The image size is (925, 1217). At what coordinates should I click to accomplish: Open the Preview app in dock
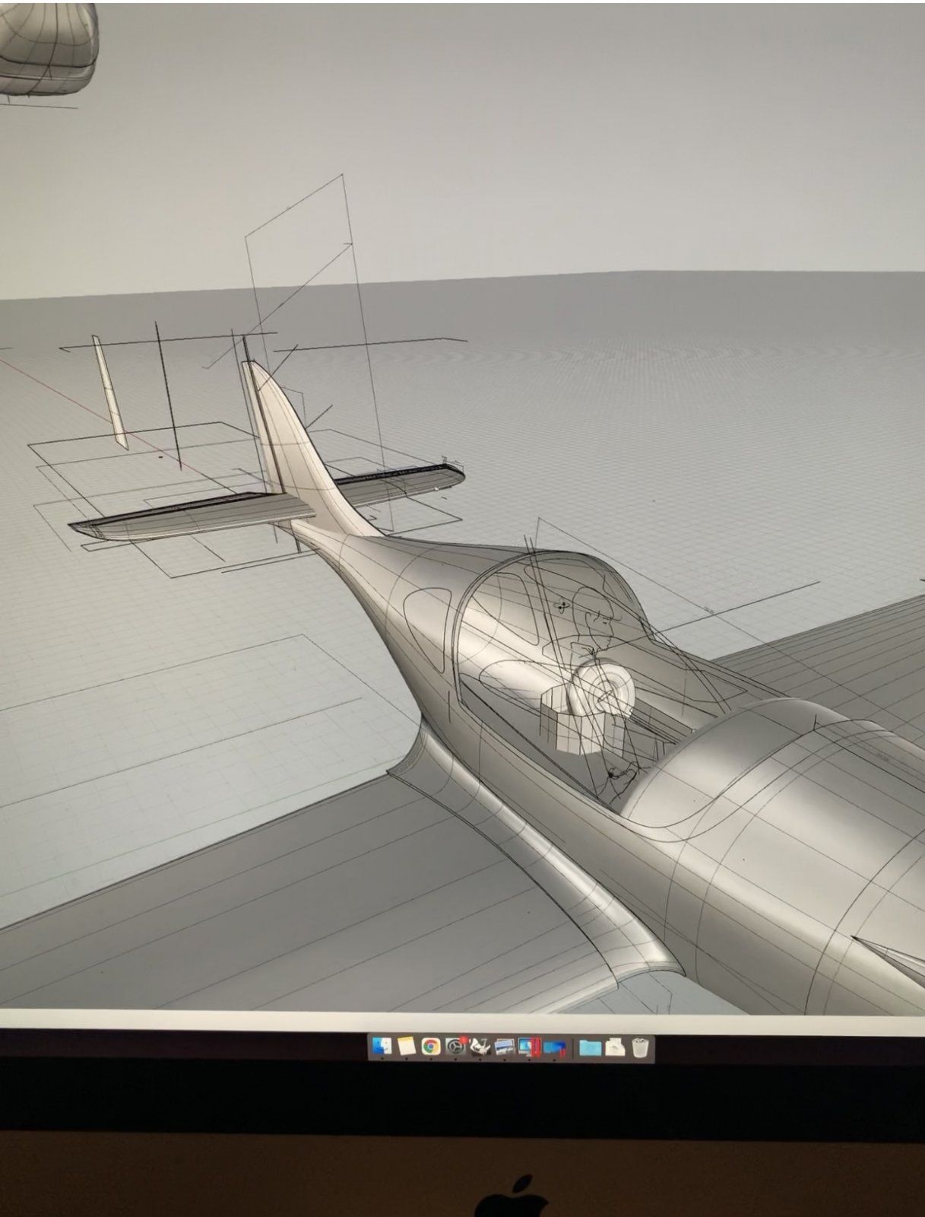click(x=503, y=1047)
